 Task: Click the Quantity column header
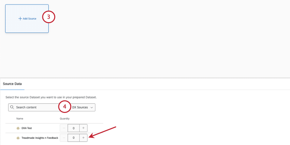[x=64, y=118]
